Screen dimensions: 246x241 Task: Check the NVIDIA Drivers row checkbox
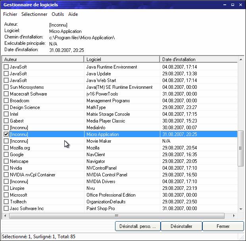[x=6, y=182]
